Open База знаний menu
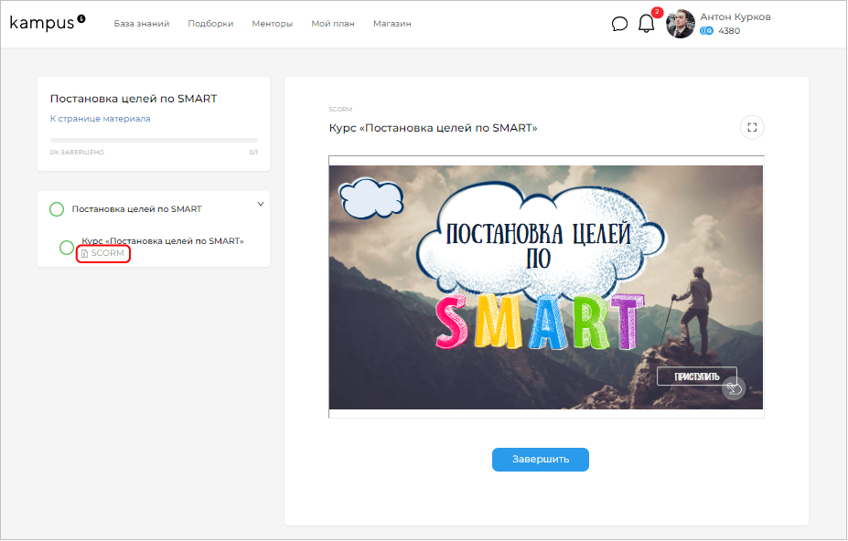 coord(141,24)
